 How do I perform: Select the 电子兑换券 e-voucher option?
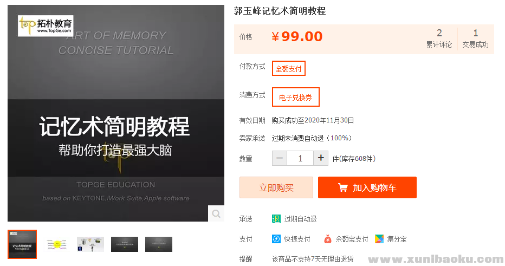[x=295, y=97]
